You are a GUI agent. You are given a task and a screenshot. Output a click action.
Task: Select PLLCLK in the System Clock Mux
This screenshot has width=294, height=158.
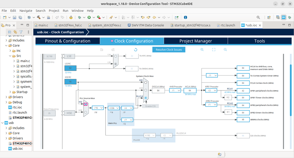pos(146,98)
